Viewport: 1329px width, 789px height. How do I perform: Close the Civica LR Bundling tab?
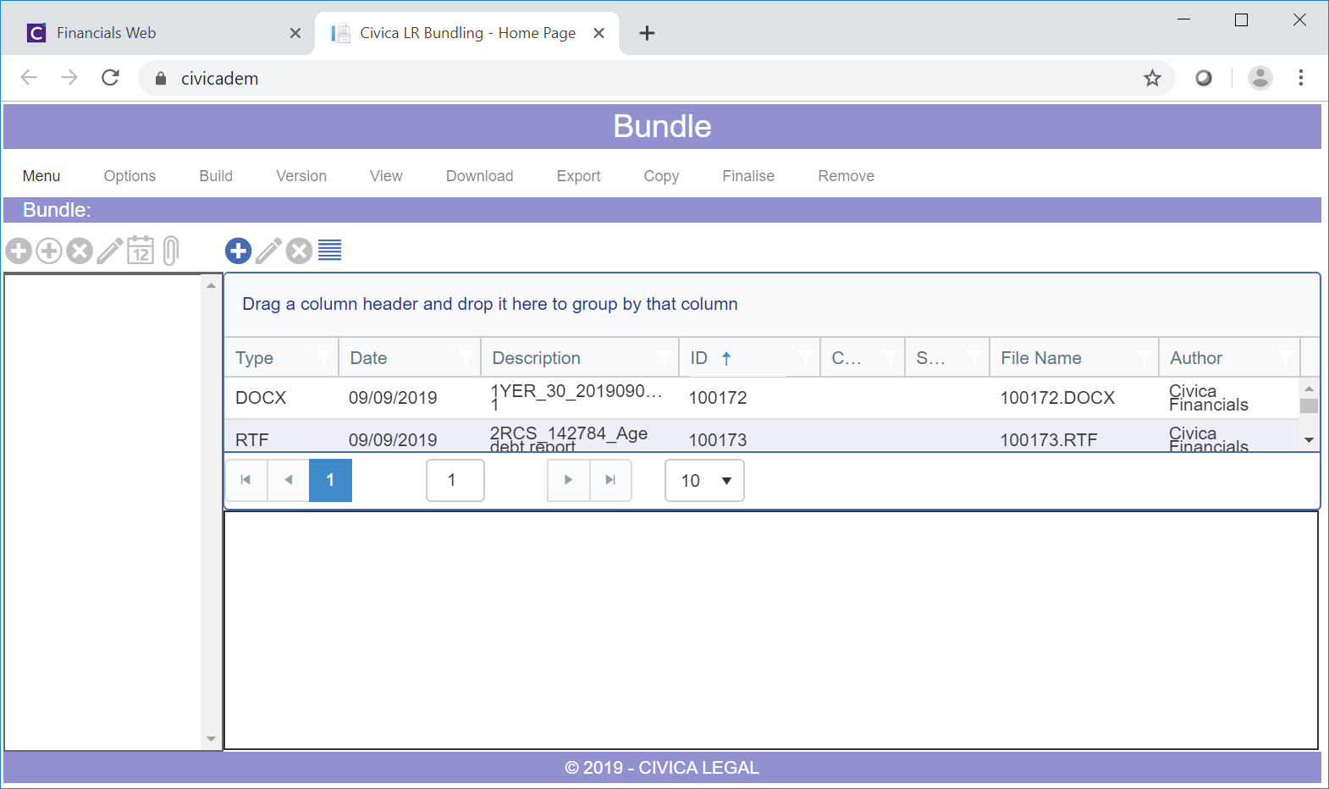click(x=598, y=33)
